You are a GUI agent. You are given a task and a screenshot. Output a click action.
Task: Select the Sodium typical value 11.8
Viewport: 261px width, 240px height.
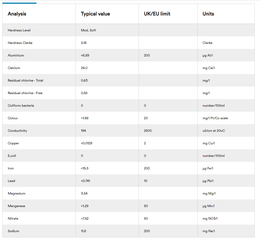[84, 231]
